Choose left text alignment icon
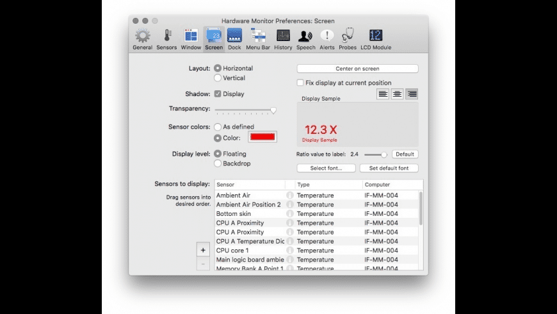The width and height of the screenshot is (557, 314). pyautogui.click(x=383, y=94)
